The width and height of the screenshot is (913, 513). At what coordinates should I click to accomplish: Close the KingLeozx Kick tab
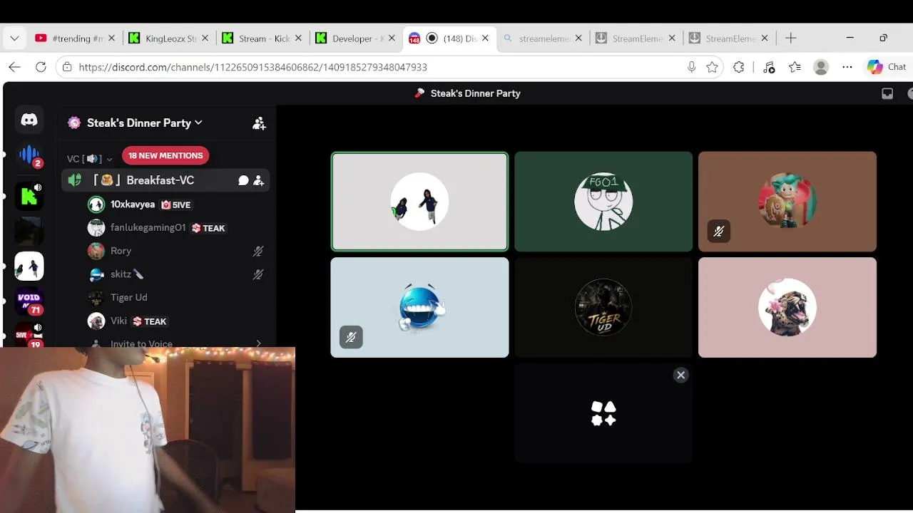tap(205, 38)
